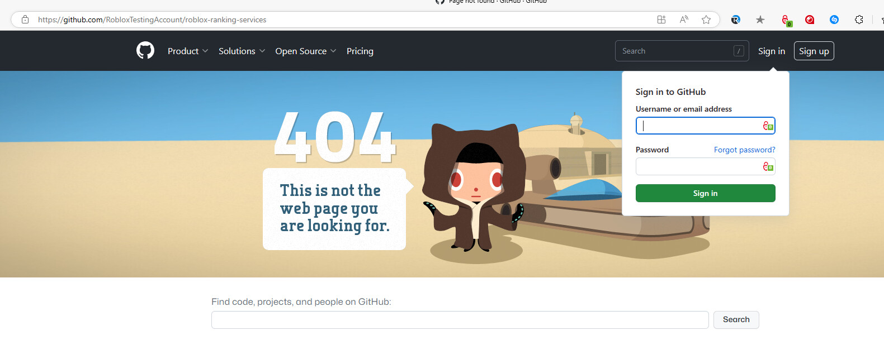Click the GitHub Octocat logo in header
Viewport: 884px width, 345px height.
tap(145, 50)
